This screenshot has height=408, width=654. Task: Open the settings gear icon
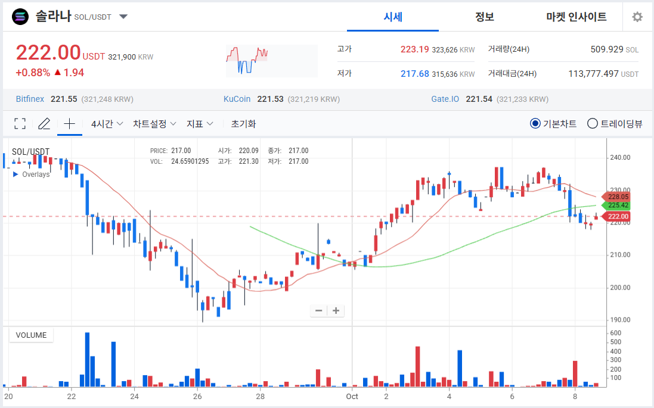pyautogui.click(x=637, y=17)
